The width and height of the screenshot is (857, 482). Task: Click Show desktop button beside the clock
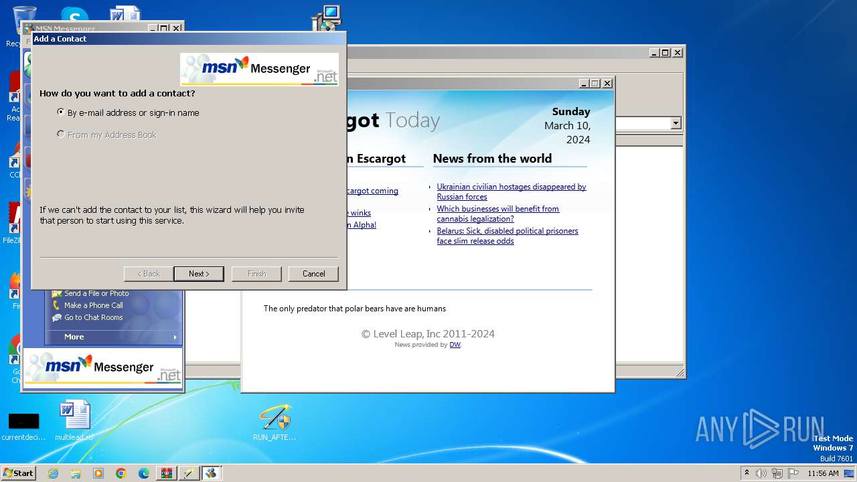tap(850, 473)
